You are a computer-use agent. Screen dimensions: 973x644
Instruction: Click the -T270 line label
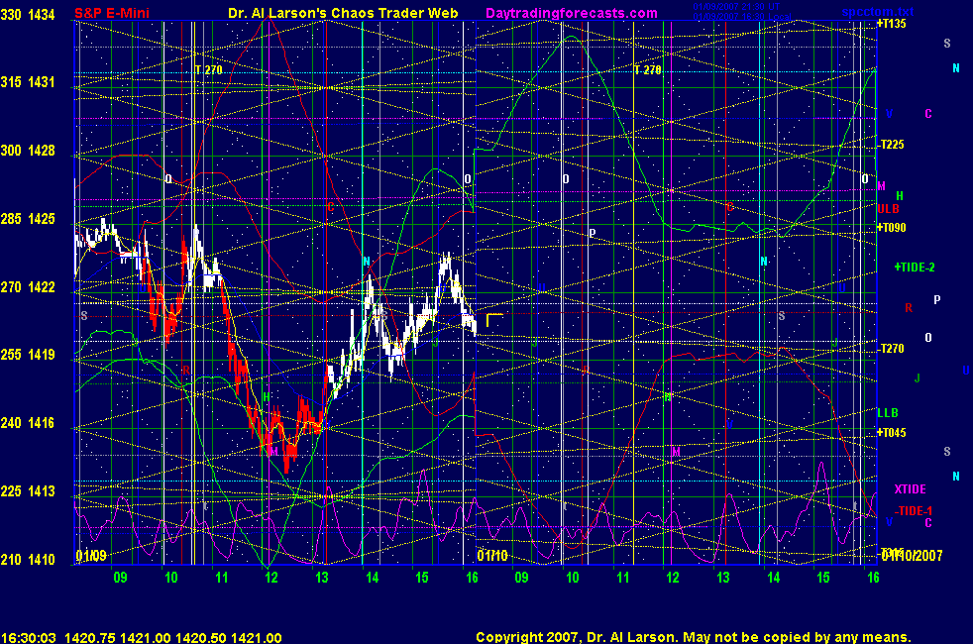pos(891,349)
